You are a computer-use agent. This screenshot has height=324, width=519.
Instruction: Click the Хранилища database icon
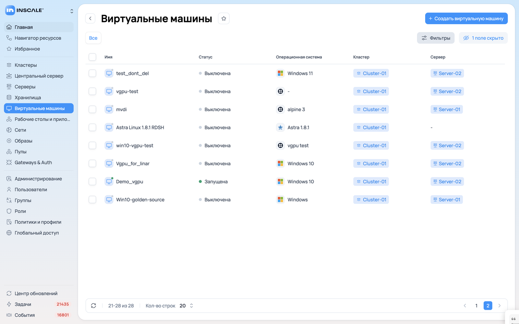pos(9,98)
